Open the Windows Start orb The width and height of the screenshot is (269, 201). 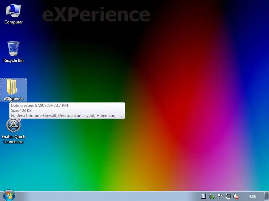pyautogui.click(x=9, y=195)
